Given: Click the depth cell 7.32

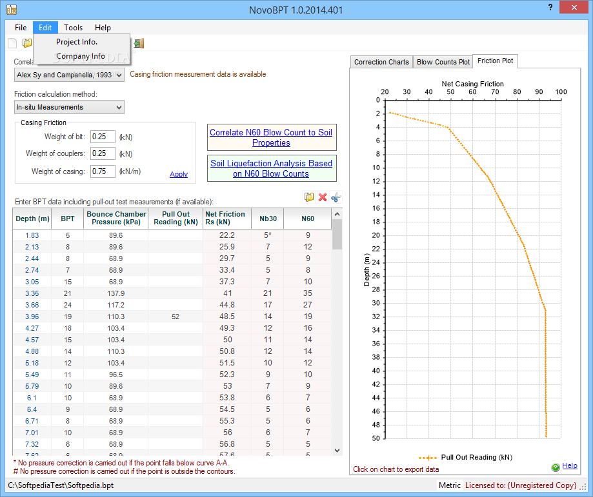Looking at the screenshot, I should pos(32,444).
